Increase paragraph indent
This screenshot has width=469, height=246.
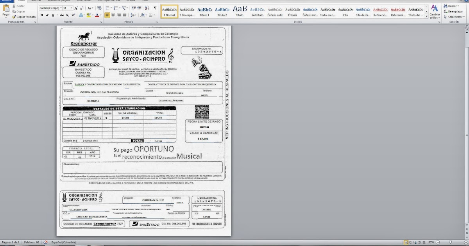point(139,8)
